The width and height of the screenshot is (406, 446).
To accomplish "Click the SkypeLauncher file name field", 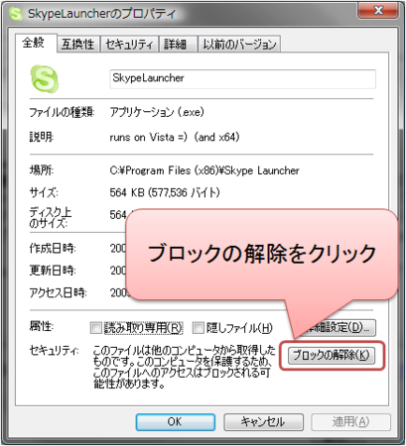I will coord(242,78).
